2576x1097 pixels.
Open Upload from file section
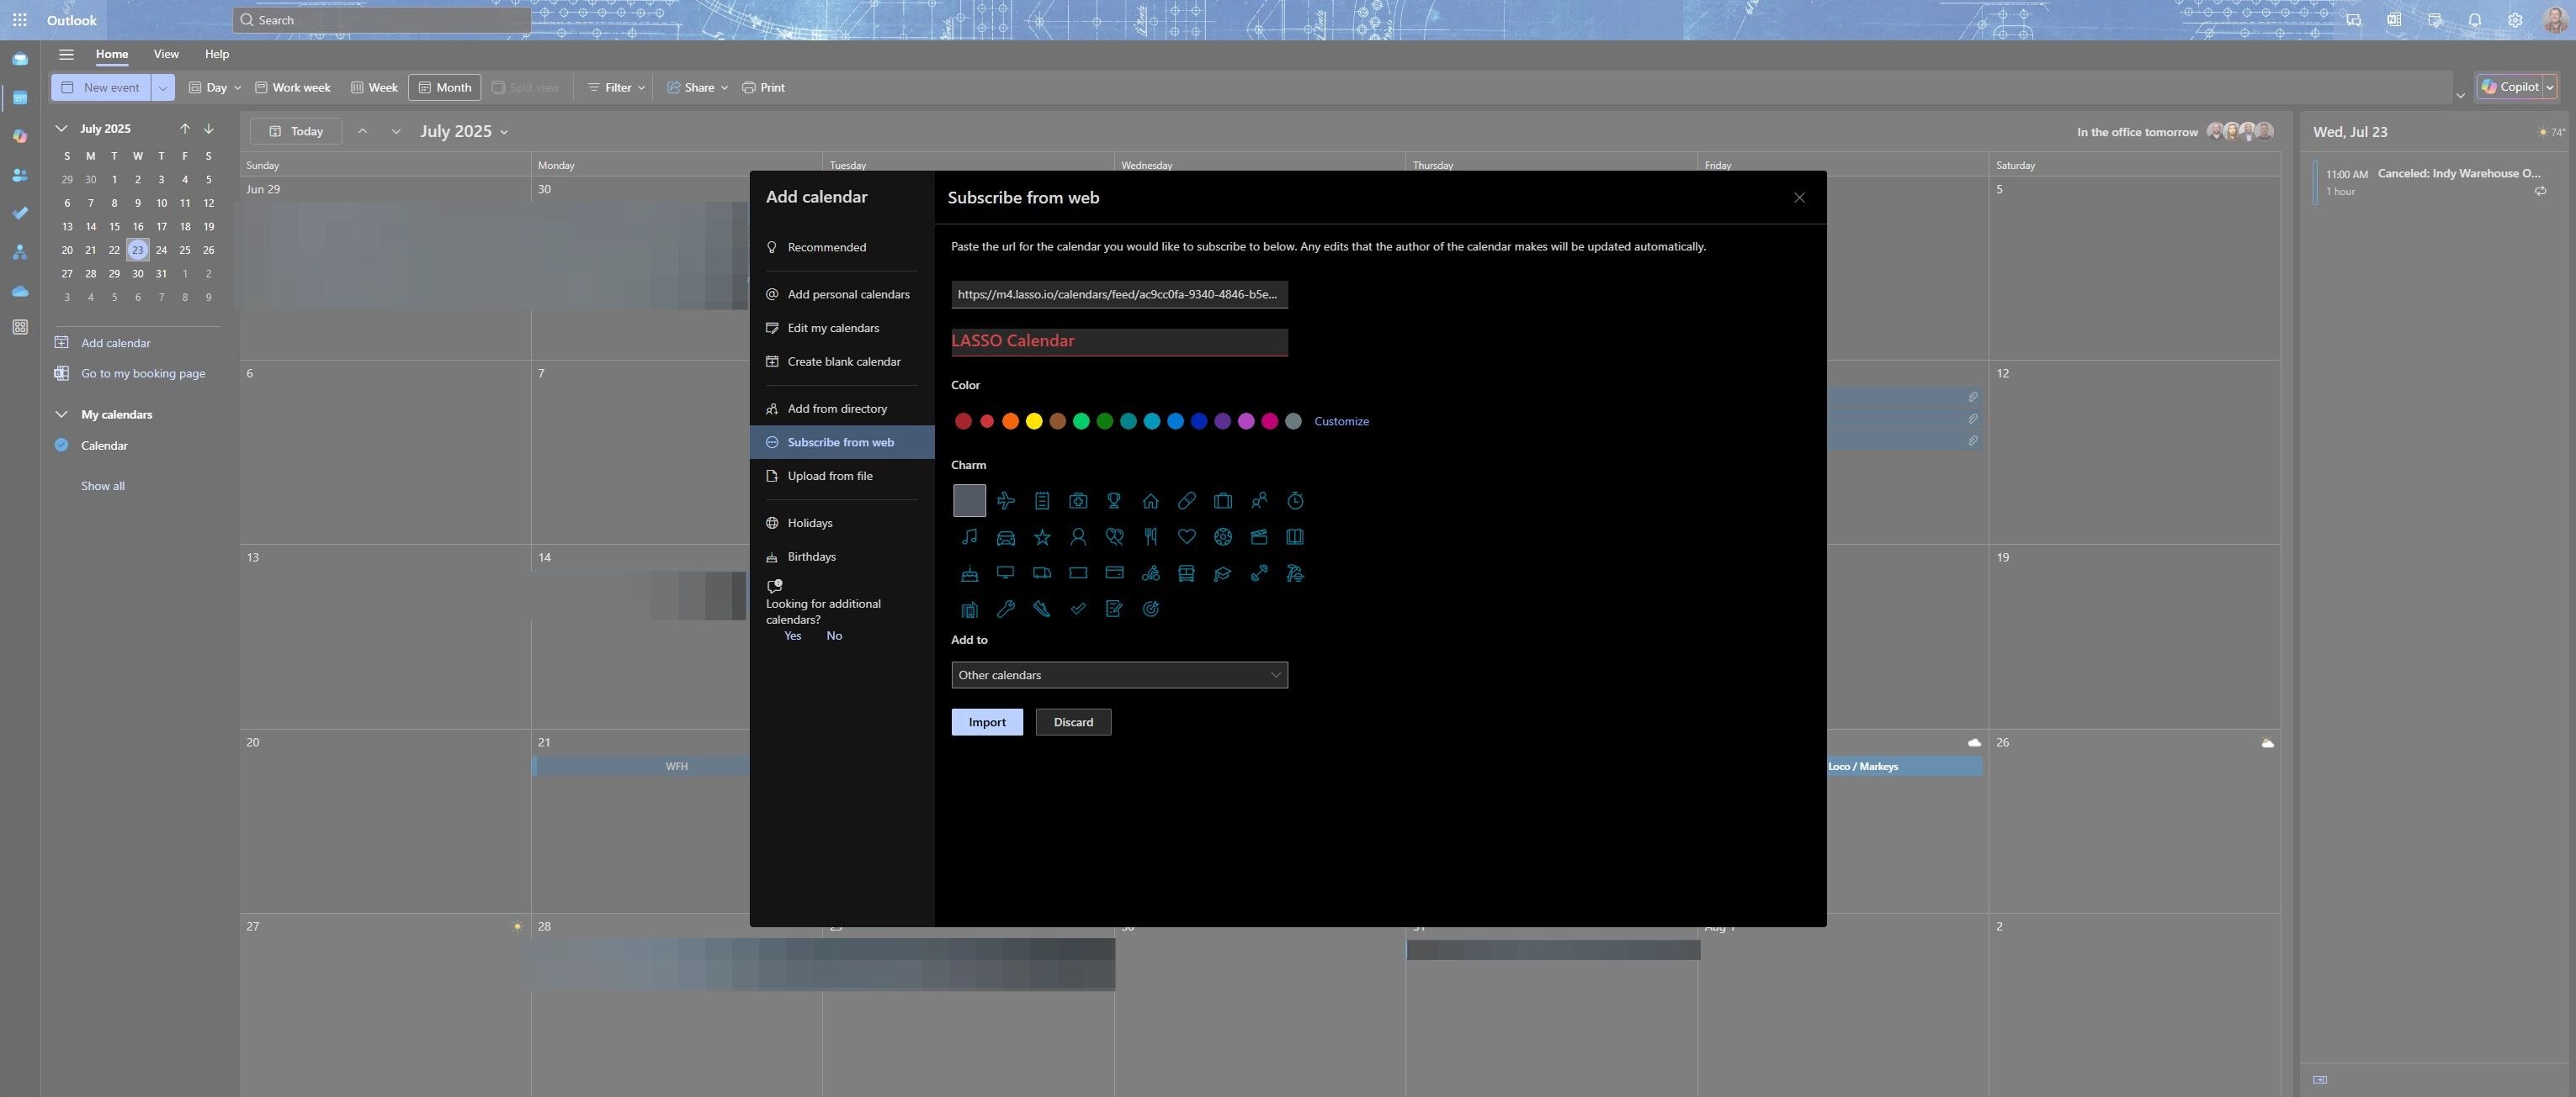coord(829,477)
